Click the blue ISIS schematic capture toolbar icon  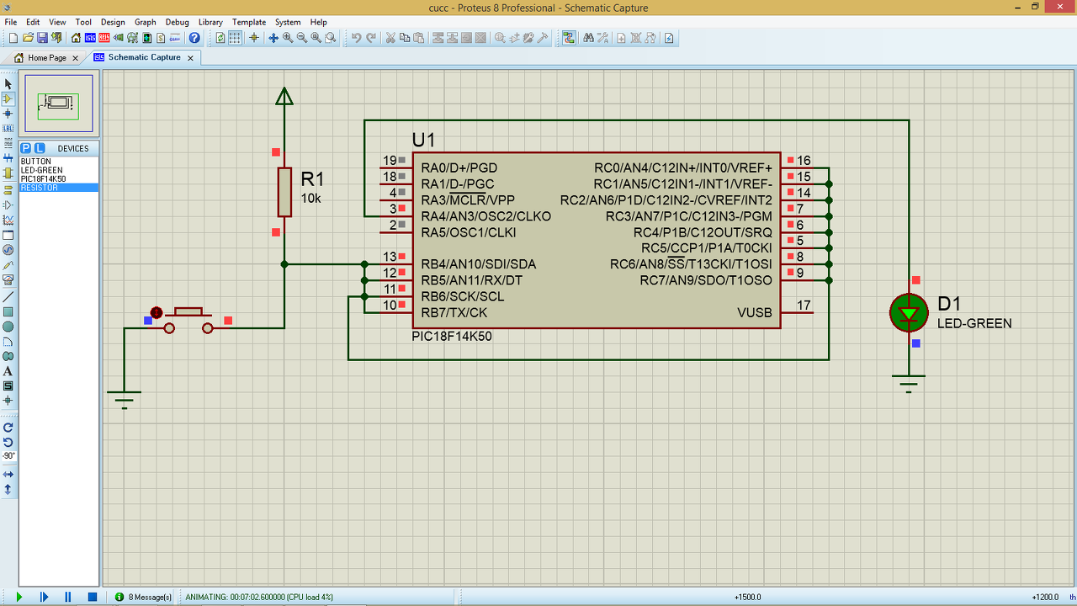click(x=90, y=38)
